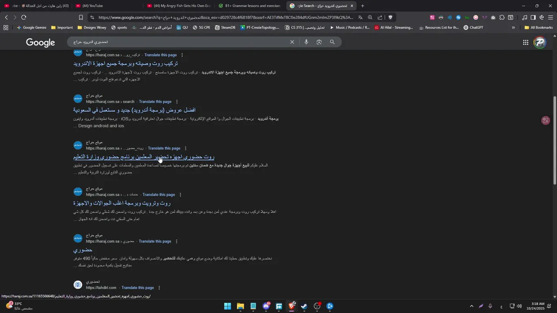Viewport: 557px width, 313px height.
Task: Search by voice using the microphone
Action: (306, 42)
